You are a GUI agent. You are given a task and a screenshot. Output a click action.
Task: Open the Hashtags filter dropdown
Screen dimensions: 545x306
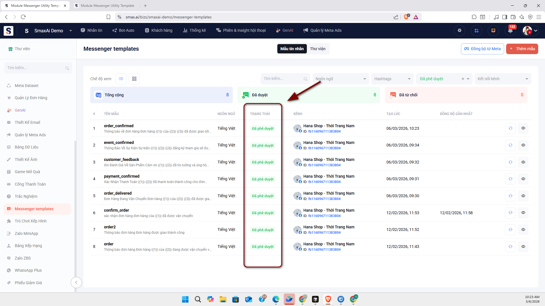pos(392,79)
